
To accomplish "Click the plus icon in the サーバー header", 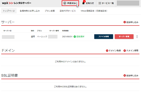I will [x=125, y=22].
